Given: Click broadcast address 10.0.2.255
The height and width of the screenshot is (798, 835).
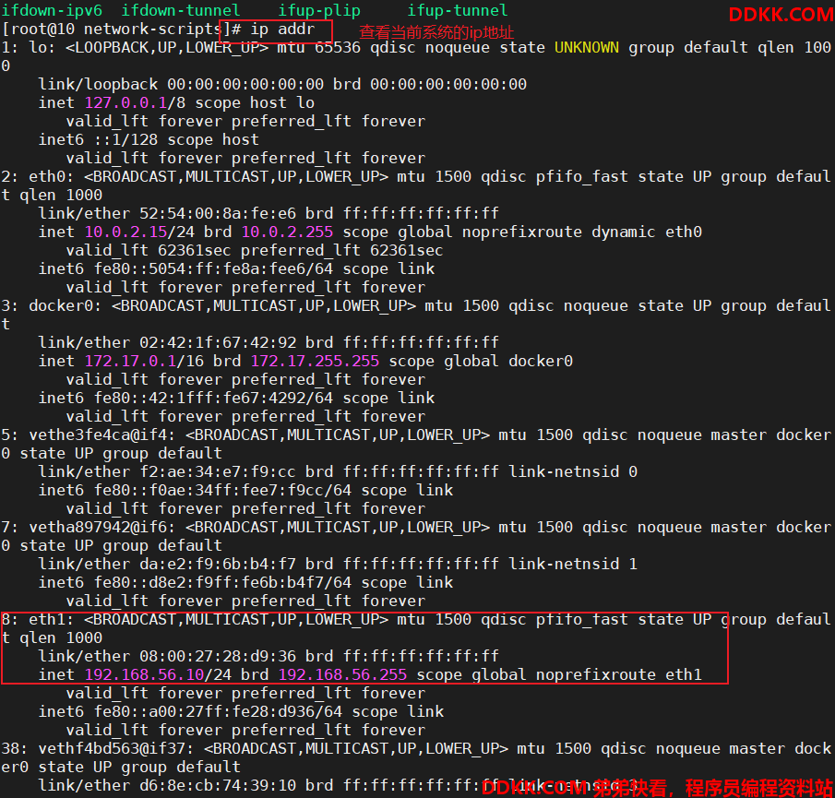Looking at the screenshot, I should coord(287,232).
